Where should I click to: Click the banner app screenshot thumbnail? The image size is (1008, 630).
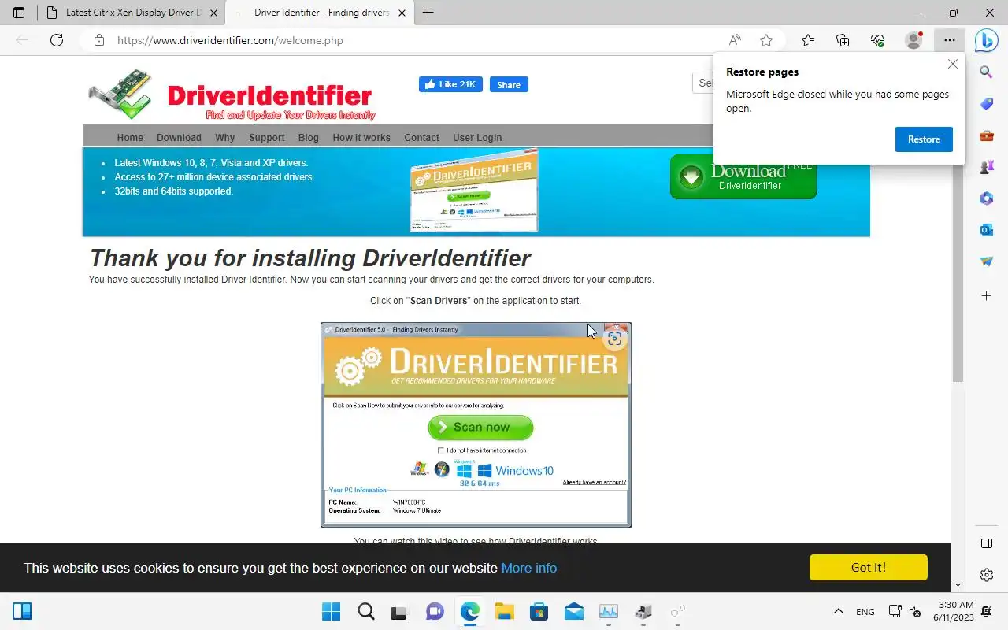coord(474,191)
